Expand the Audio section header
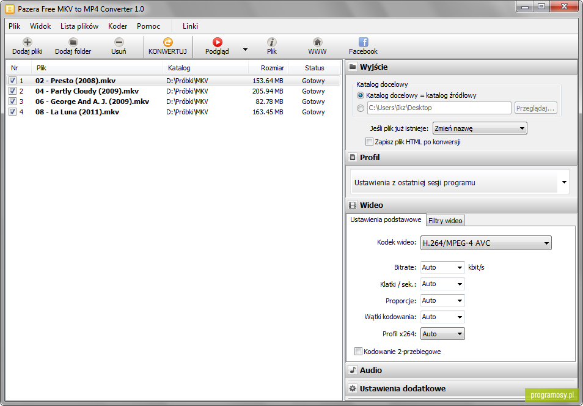 pyautogui.click(x=461, y=370)
